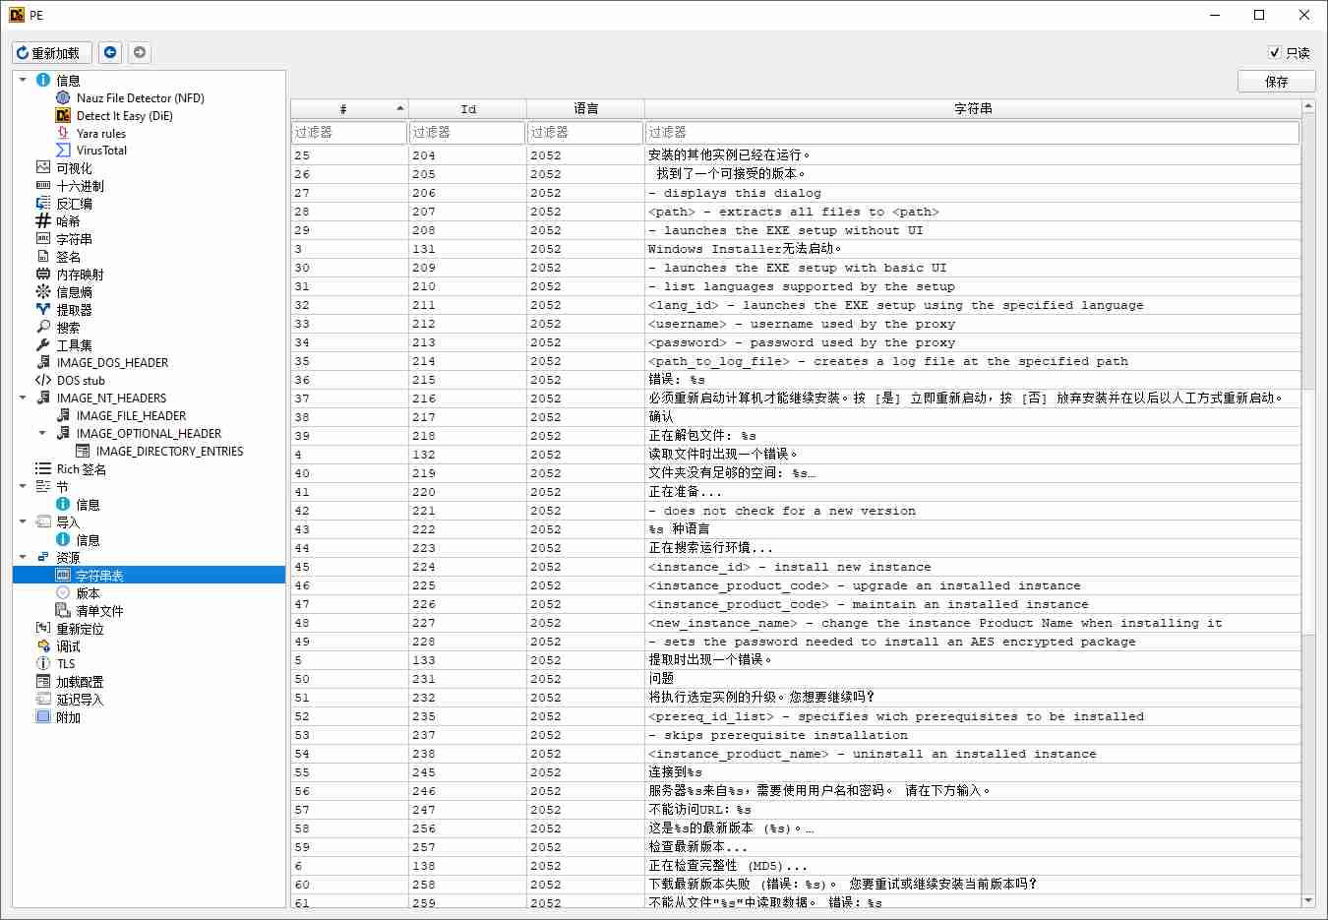Screen dimensions: 1328x920
Task: Toggle the 只读 read-only checkbox
Action: pyautogui.click(x=1275, y=53)
